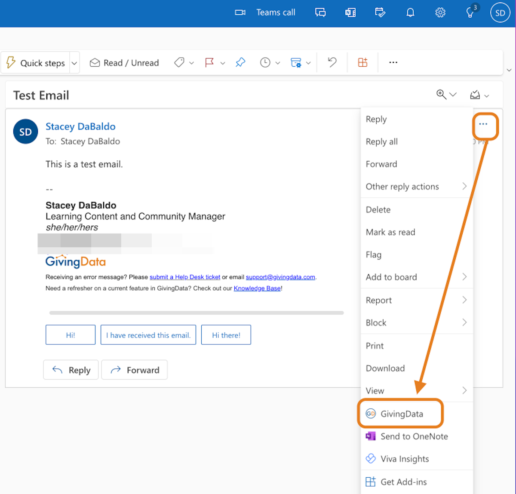The height and width of the screenshot is (494, 516).
Task: Click the orange apps grid icon
Action: point(363,62)
